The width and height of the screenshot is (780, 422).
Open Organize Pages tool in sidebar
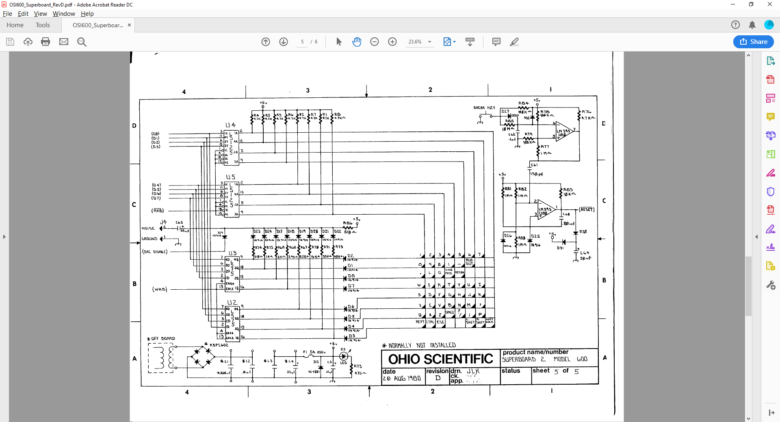(771, 154)
